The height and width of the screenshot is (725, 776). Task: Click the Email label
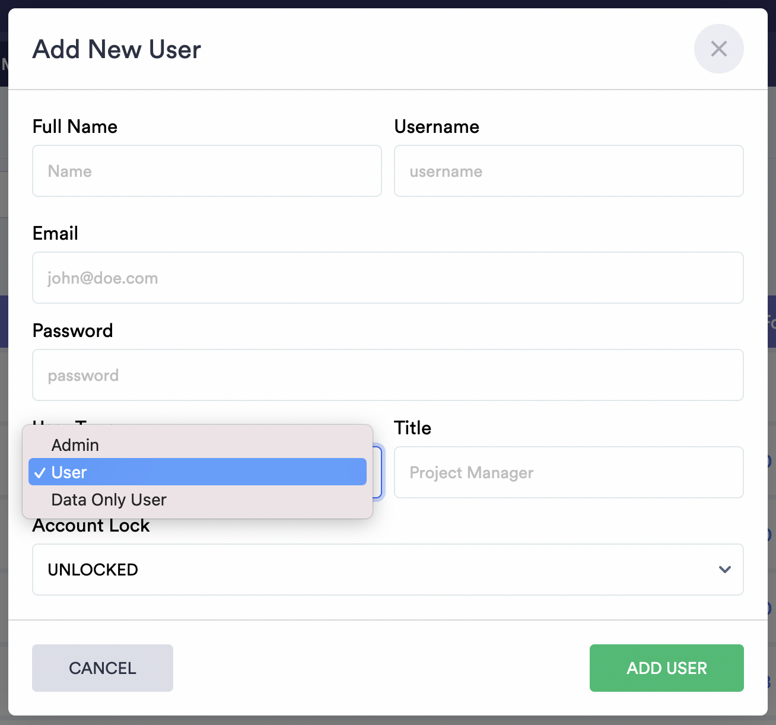point(55,233)
